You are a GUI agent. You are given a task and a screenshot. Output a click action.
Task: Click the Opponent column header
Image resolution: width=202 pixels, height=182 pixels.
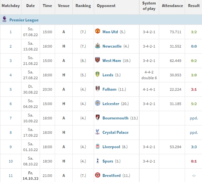(x=106, y=6)
